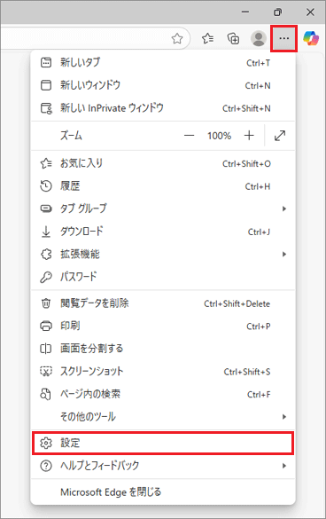Enter full screen via zoom row arrow icon
The image size is (326, 519).
[280, 136]
